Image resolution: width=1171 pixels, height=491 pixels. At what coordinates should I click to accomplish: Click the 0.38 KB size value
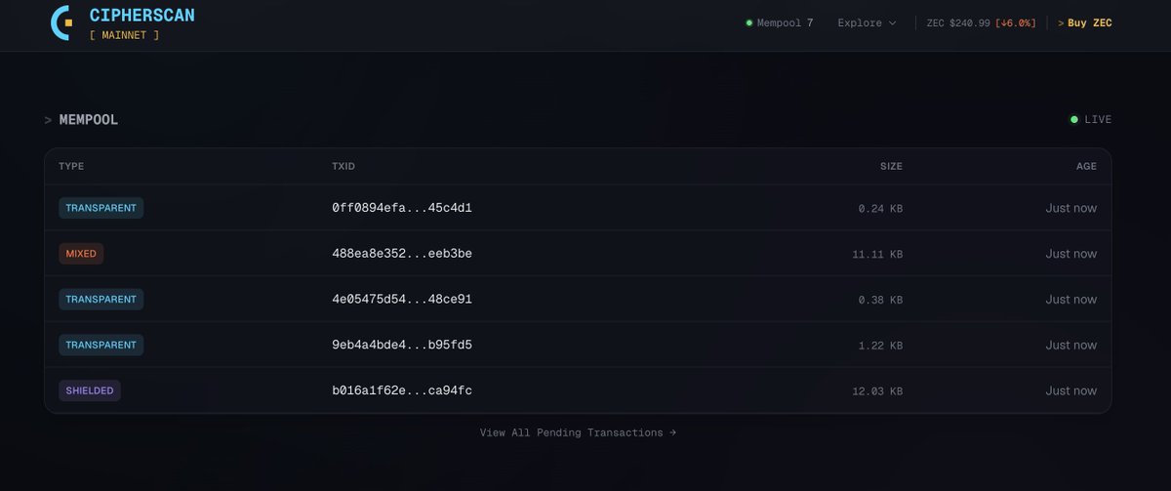[x=880, y=300]
